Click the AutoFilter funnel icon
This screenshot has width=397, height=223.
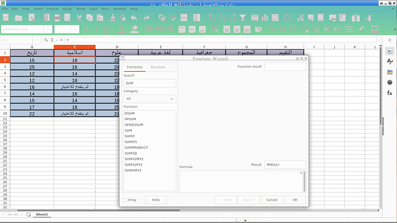coord(243,18)
